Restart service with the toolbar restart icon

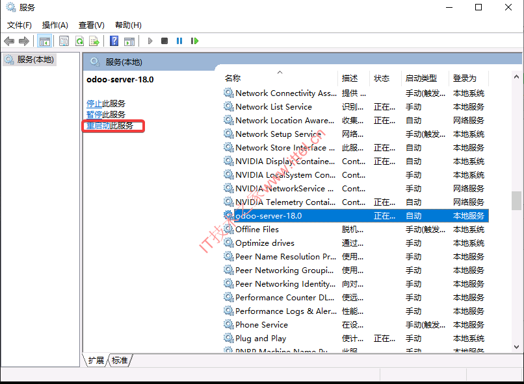click(x=194, y=41)
